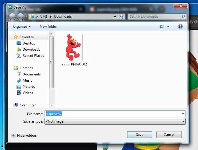Click the folder icon in address bar
The width and height of the screenshot is (198, 150).
(32, 17)
